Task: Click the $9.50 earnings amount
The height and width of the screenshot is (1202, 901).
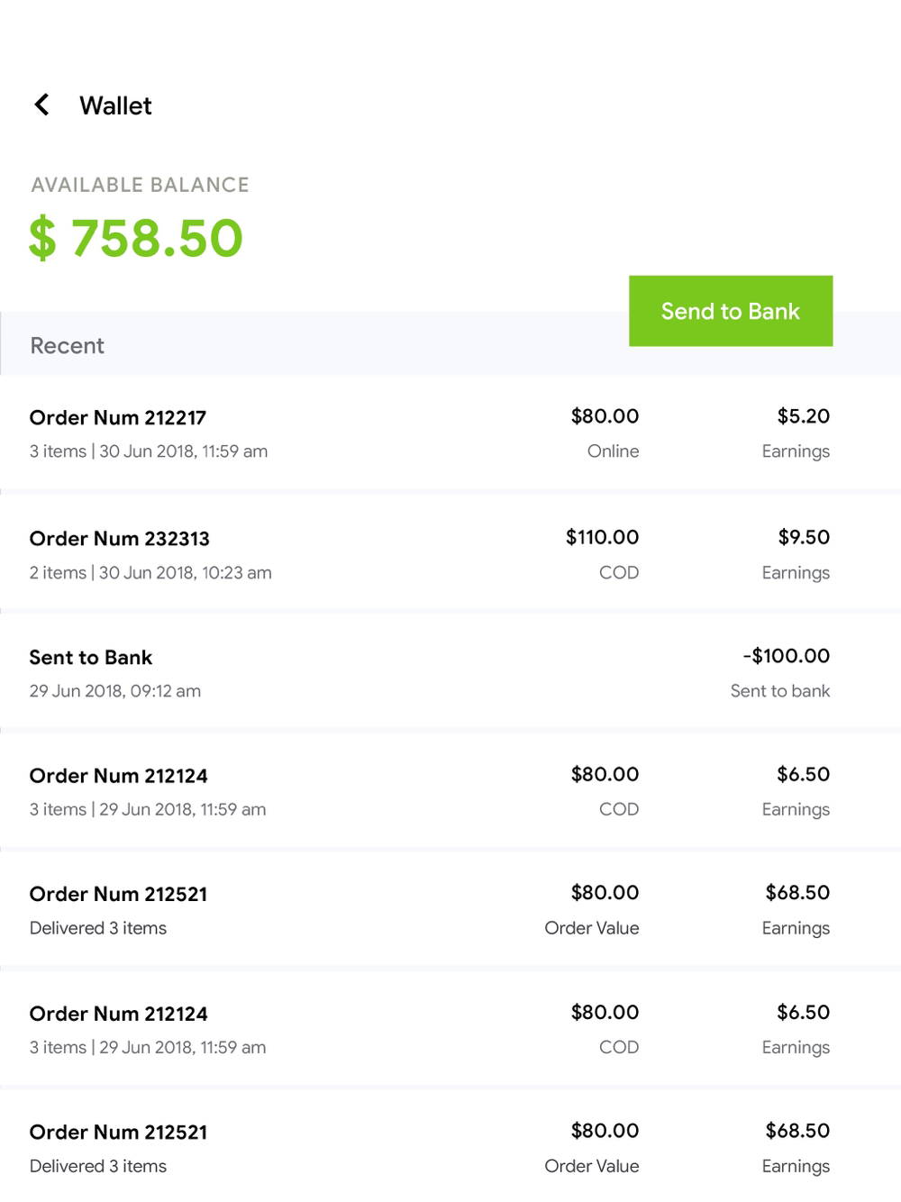Action: tap(804, 537)
